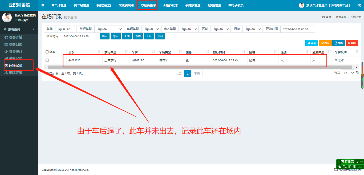Screen dimensions: 364x175
Task: Select 在场记录 in the sidebar
Action: [x=14, y=65]
